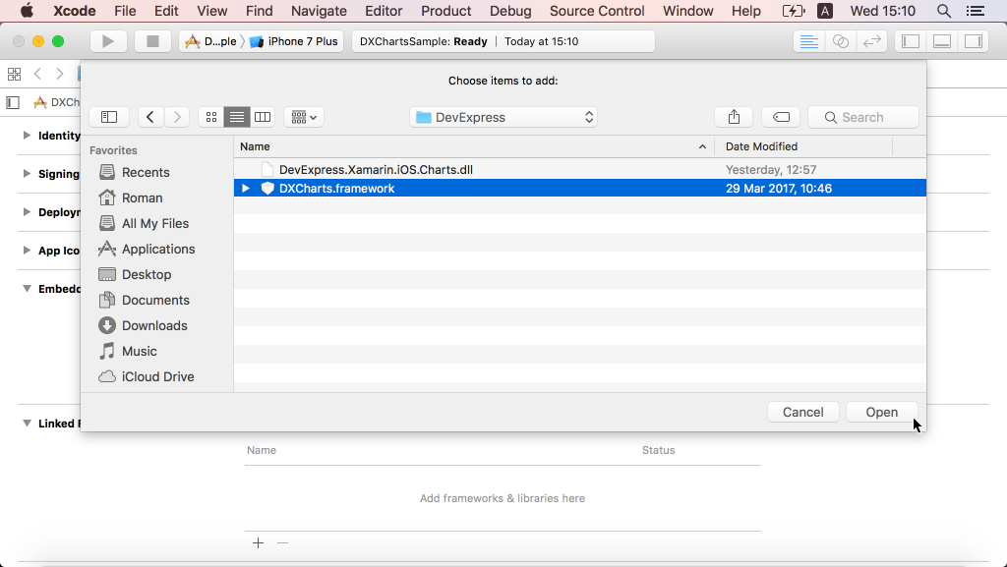
Task: Toggle the dialog's sidebar visibility
Action: 108,116
